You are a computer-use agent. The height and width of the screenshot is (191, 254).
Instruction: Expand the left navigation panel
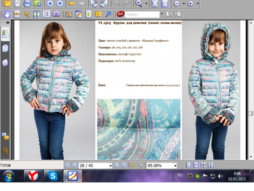coord(8,22)
